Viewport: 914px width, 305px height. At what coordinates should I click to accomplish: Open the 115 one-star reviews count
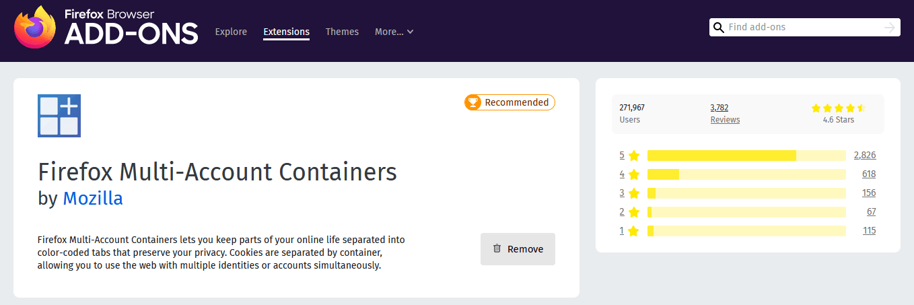[x=870, y=231]
